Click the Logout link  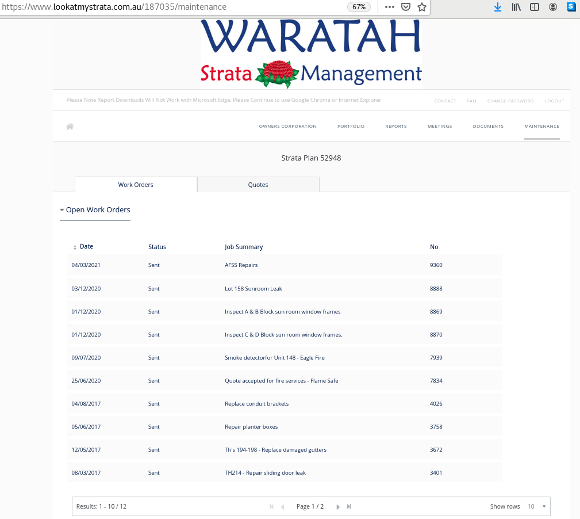point(555,101)
